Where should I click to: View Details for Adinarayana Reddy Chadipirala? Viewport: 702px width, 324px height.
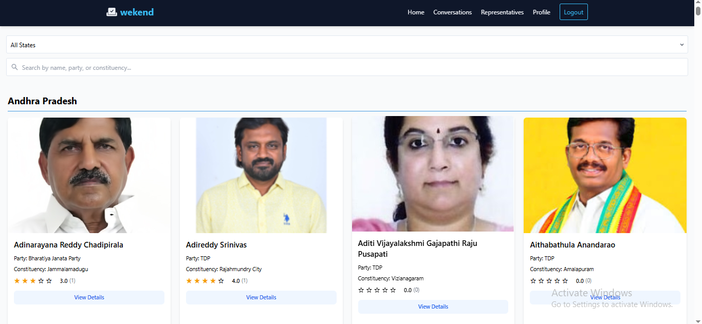click(x=89, y=297)
